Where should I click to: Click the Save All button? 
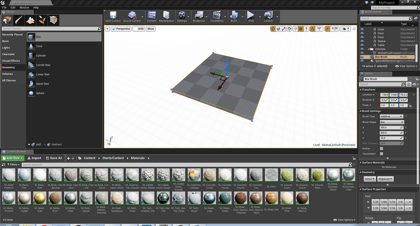click(x=54, y=158)
